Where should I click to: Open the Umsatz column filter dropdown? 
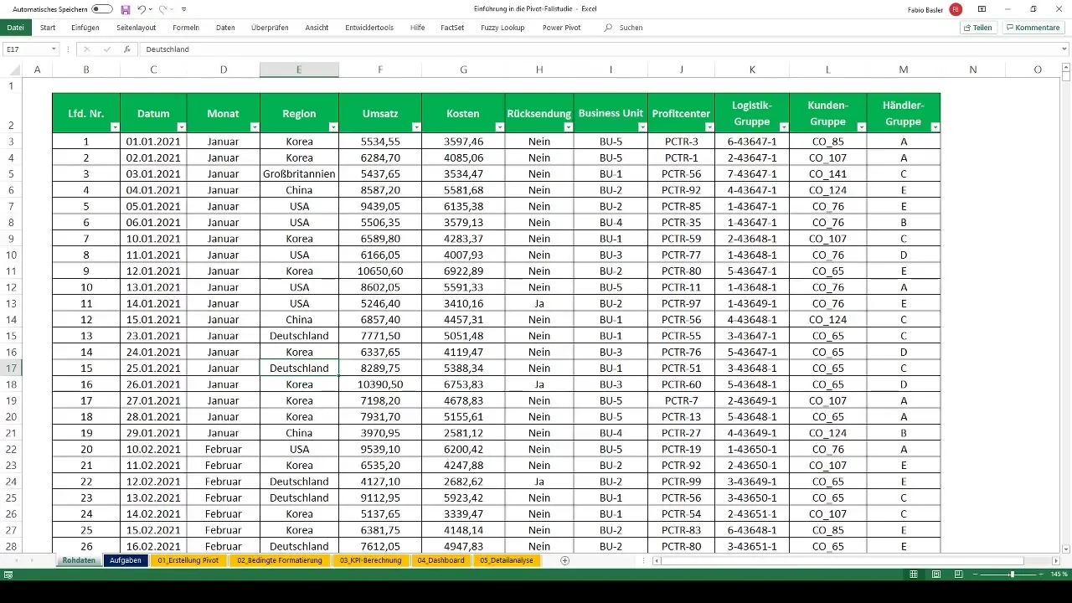[x=416, y=127]
